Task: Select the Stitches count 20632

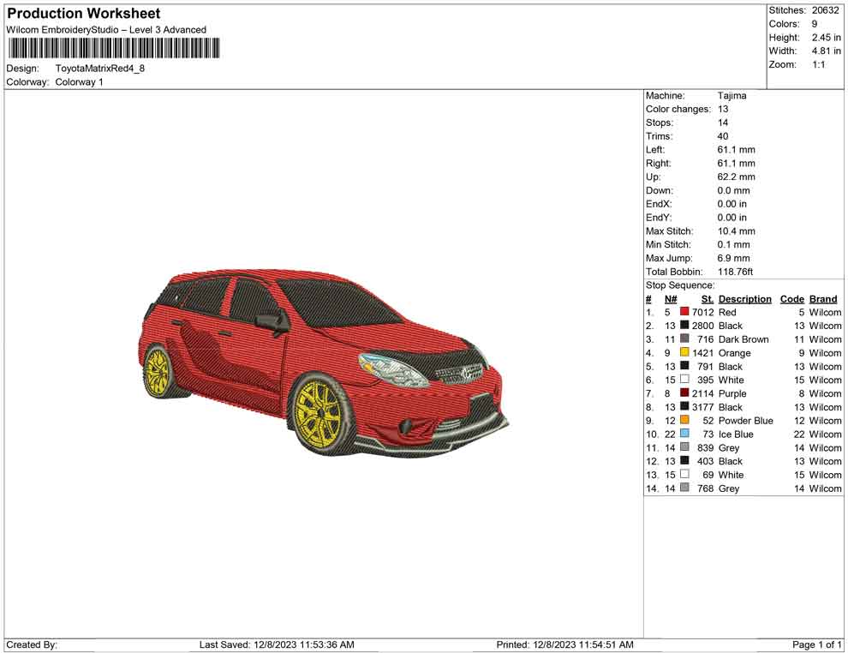Action: [x=826, y=10]
